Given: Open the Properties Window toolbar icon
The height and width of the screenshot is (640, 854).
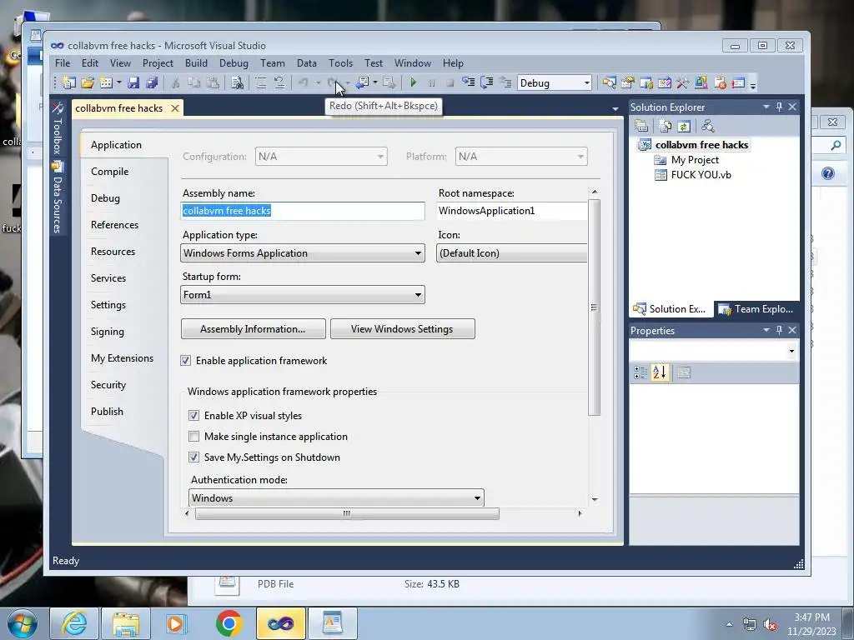Looking at the screenshot, I should (627, 82).
